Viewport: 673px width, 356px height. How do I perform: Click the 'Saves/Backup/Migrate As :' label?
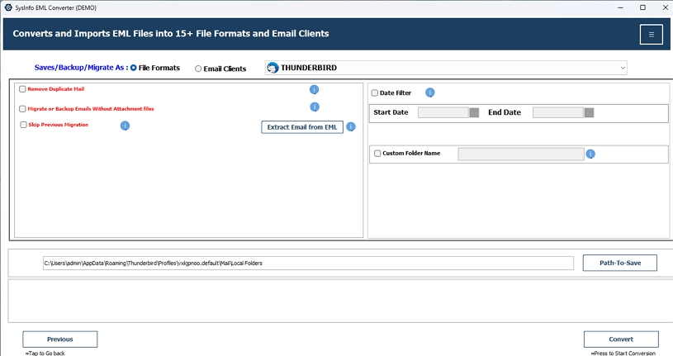click(82, 68)
